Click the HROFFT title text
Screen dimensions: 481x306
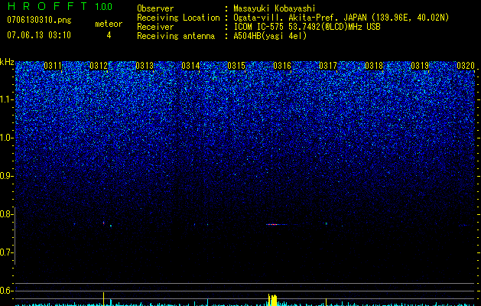47,6
